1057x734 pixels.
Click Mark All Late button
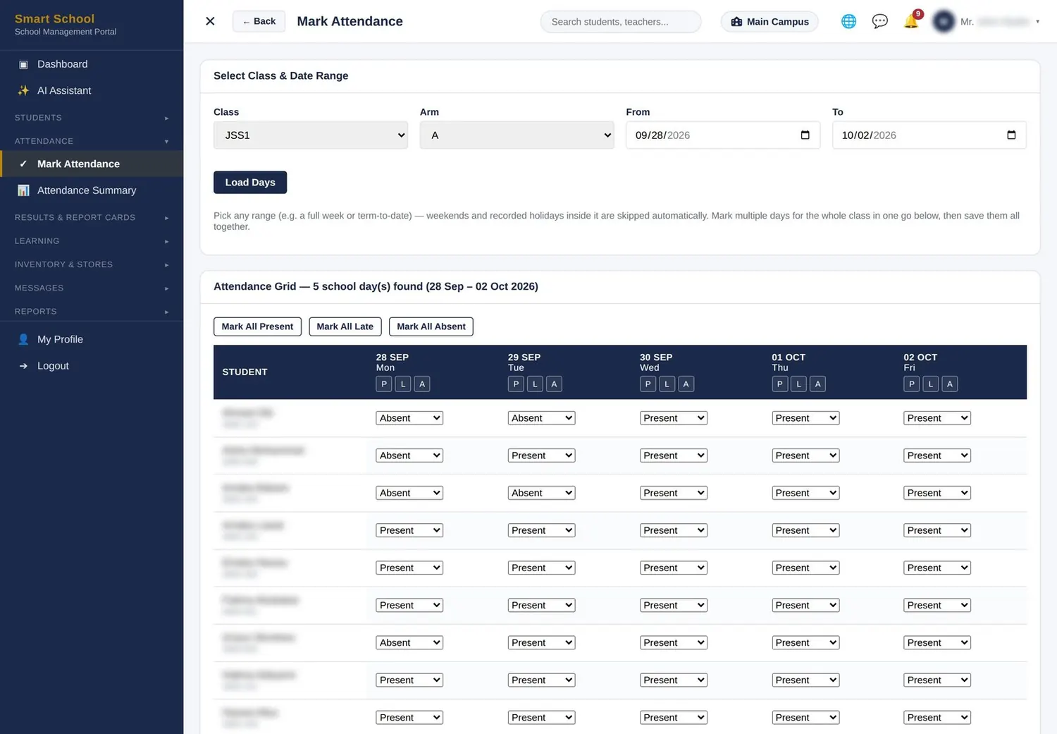345,326
